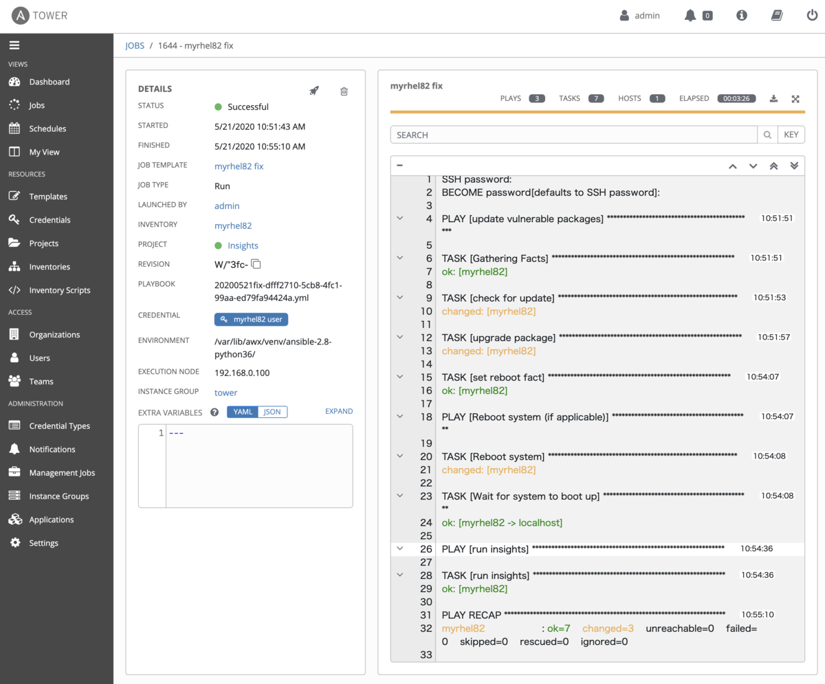Collapse TASK check for update
The height and width of the screenshot is (684, 825).
(399, 298)
